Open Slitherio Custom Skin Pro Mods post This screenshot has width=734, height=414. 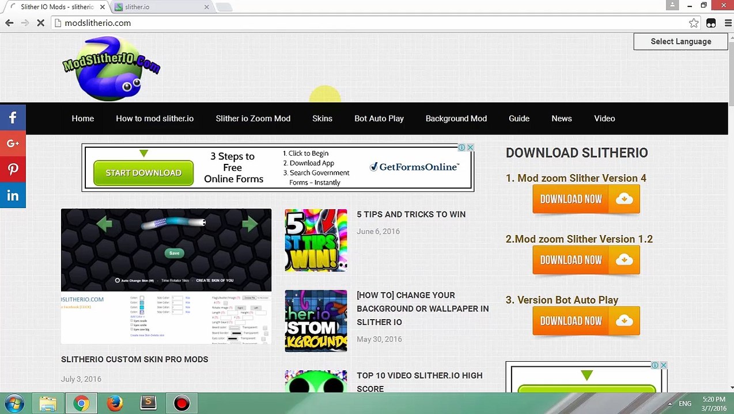click(135, 359)
